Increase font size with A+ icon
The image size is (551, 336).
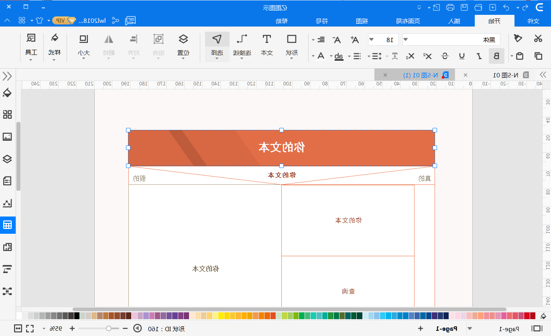pos(355,39)
